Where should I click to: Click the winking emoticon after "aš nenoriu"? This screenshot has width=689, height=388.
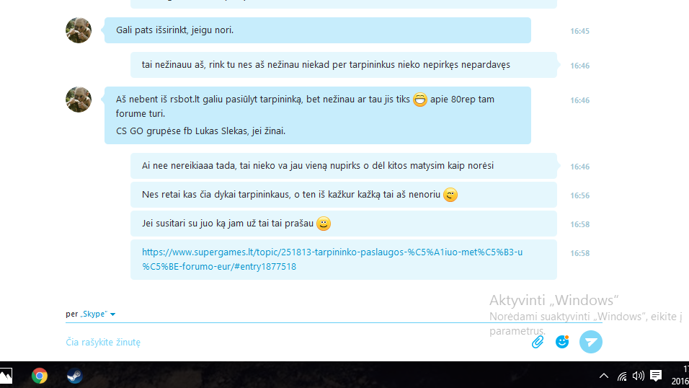tap(450, 195)
